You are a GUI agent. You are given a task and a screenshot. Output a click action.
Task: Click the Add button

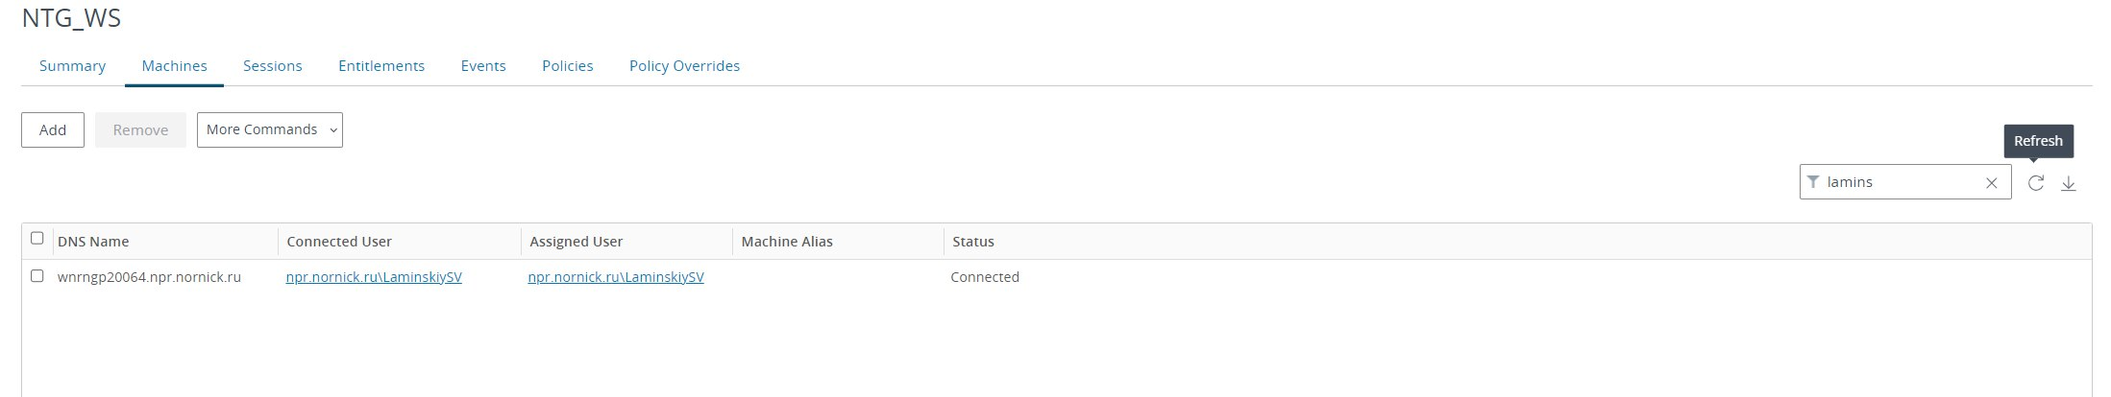(x=53, y=130)
